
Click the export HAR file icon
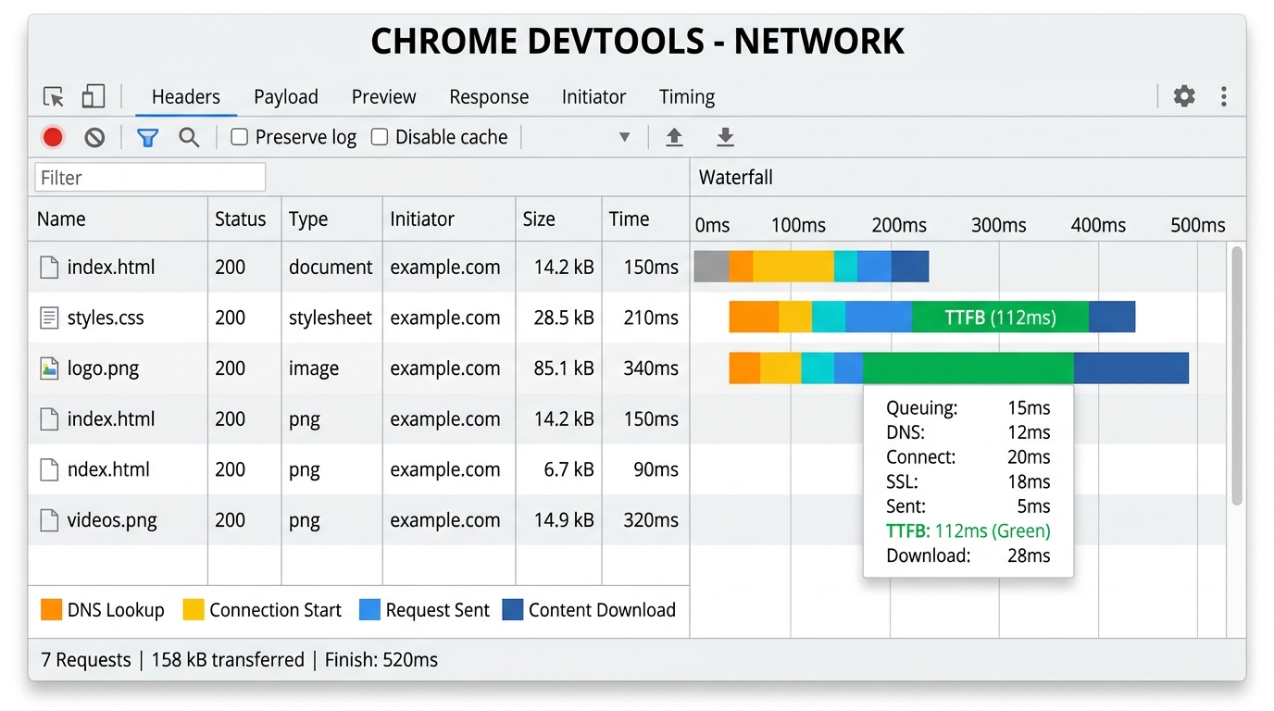pyautogui.click(x=725, y=136)
